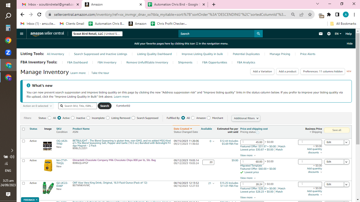Image resolution: width=360 pixels, height=202 pixels.
Task: Click the Add a product button
Action: (288, 72)
